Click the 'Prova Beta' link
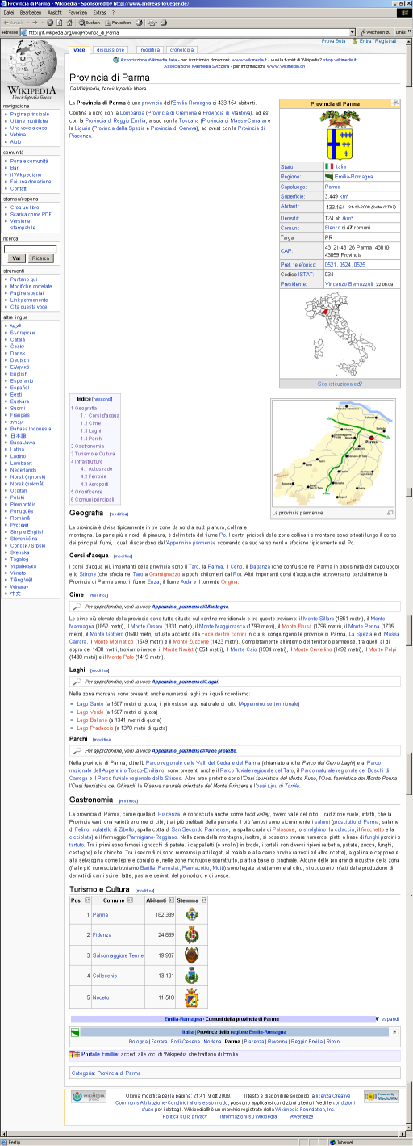This screenshot has height=1146, width=413. [x=333, y=40]
